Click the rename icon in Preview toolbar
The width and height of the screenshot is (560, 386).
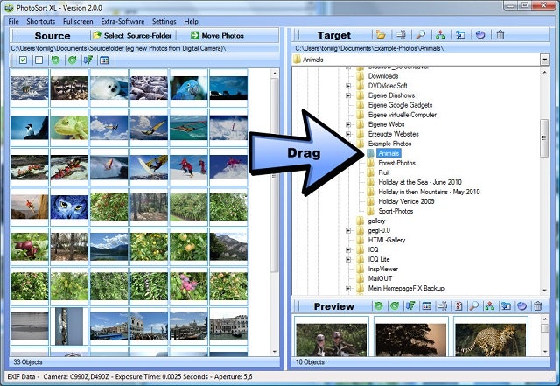443,306
